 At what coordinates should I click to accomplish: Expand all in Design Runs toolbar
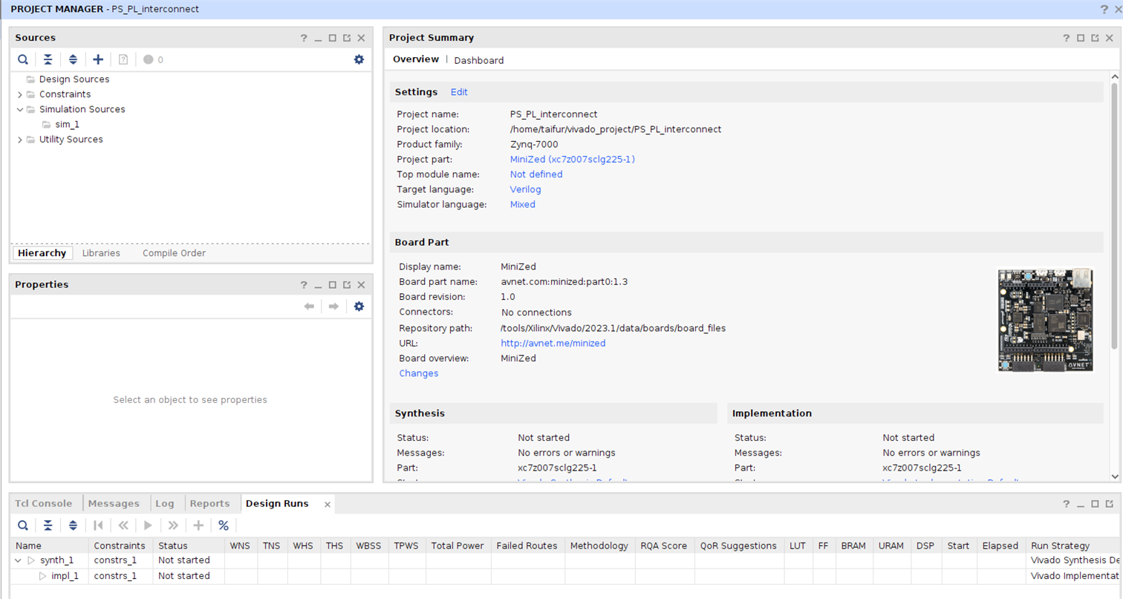[73, 526]
